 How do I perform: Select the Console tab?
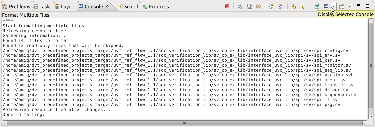click(x=91, y=7)
